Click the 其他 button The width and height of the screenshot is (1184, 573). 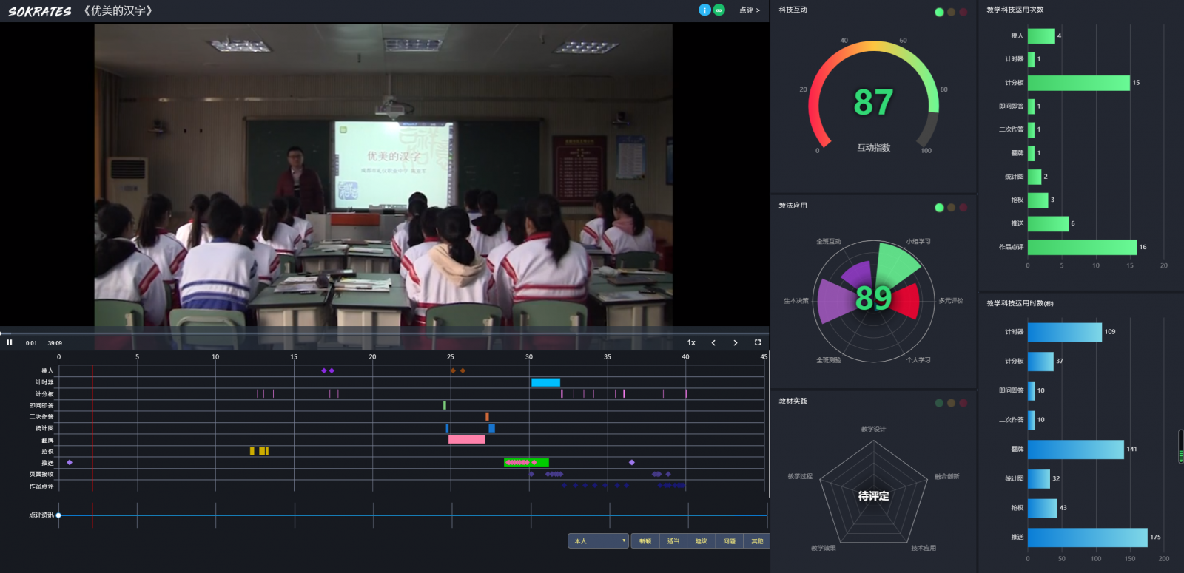pos(757,541)
